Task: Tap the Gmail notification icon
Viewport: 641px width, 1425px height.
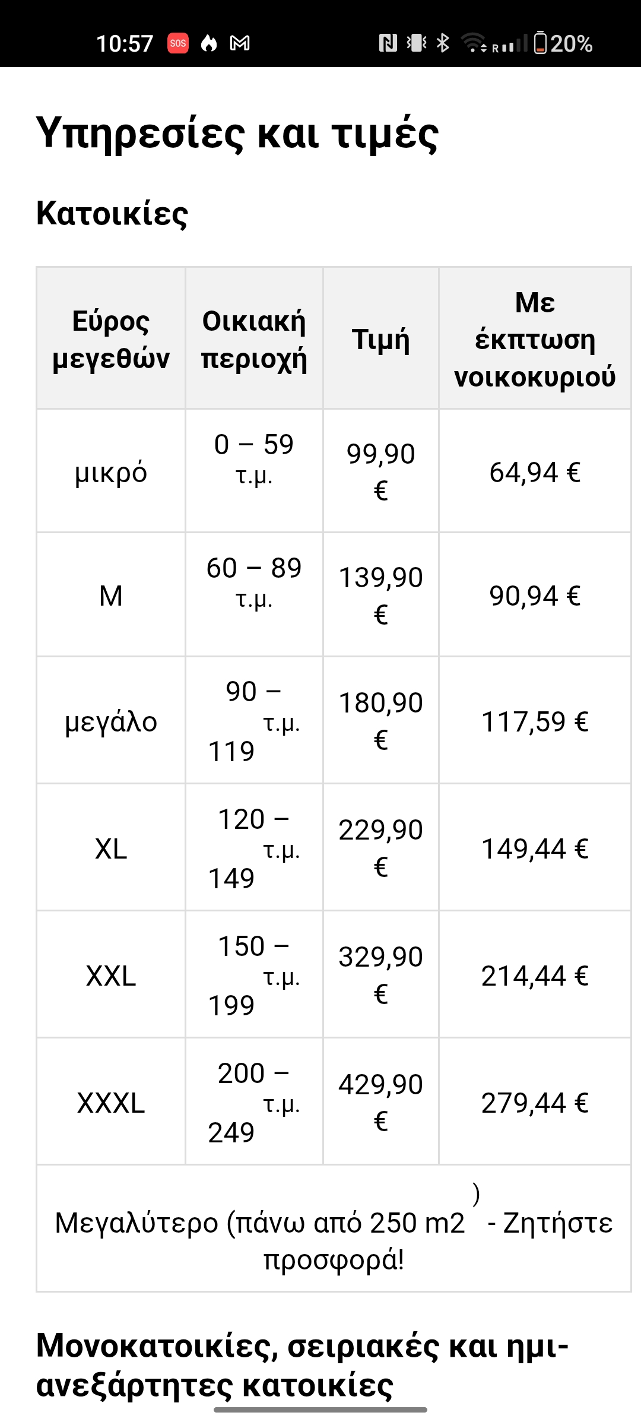Action: click(x=240, y=43)
